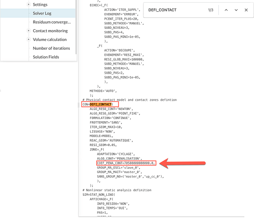This screenshot has width=254, height=218.
Task: Expand the Contact monitoring node
Action: coord(28,31)
